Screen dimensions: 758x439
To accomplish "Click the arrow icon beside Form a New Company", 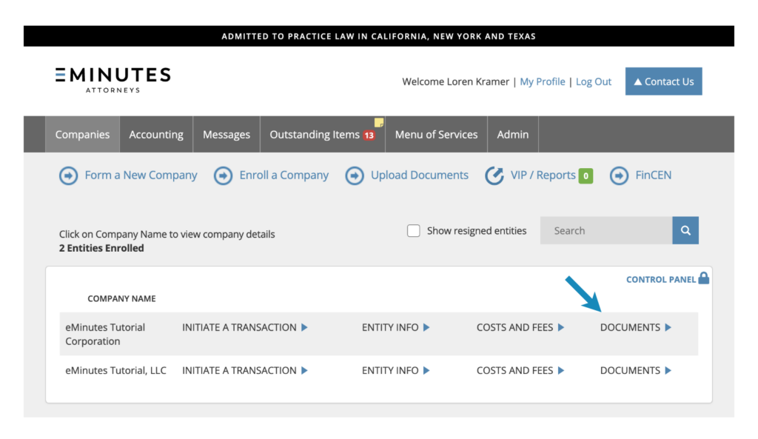I will coord(69,175).
